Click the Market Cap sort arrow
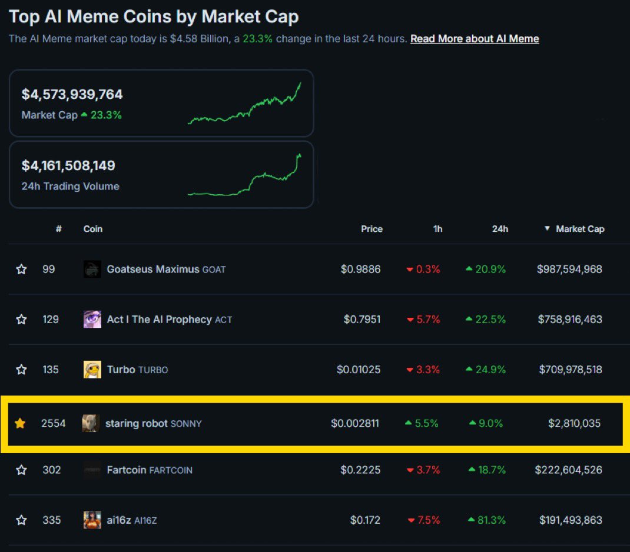 point(548,229)
